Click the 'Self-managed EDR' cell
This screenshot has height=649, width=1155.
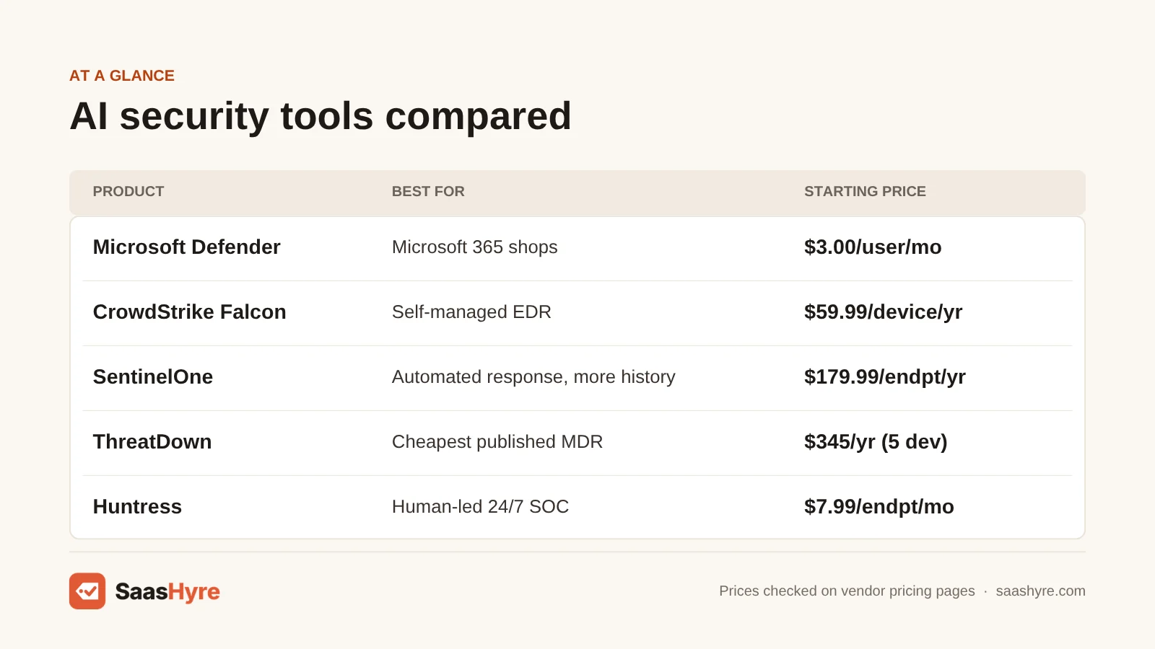click(471, 312)
